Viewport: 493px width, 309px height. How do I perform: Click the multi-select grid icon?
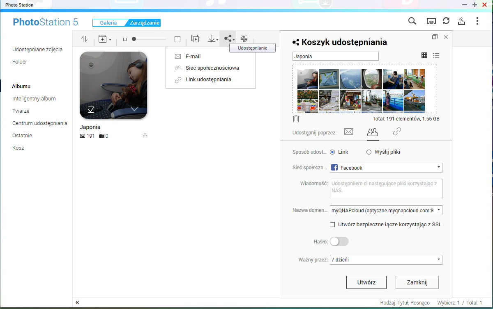pos(244,39)
